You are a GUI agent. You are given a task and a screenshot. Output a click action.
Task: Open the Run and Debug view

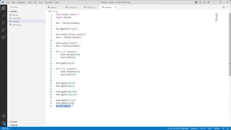tap(4, 30)
